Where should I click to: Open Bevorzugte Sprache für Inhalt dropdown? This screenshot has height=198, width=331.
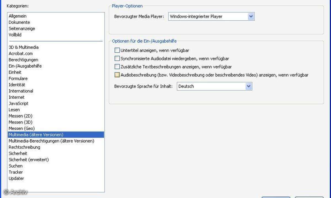click(x=215, y=86)
